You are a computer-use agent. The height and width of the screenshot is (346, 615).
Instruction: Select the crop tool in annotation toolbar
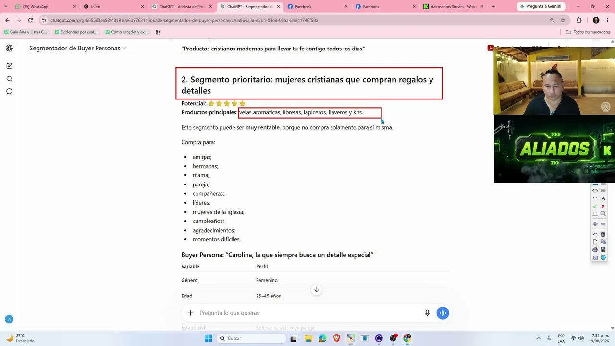(x=595, y=214)
